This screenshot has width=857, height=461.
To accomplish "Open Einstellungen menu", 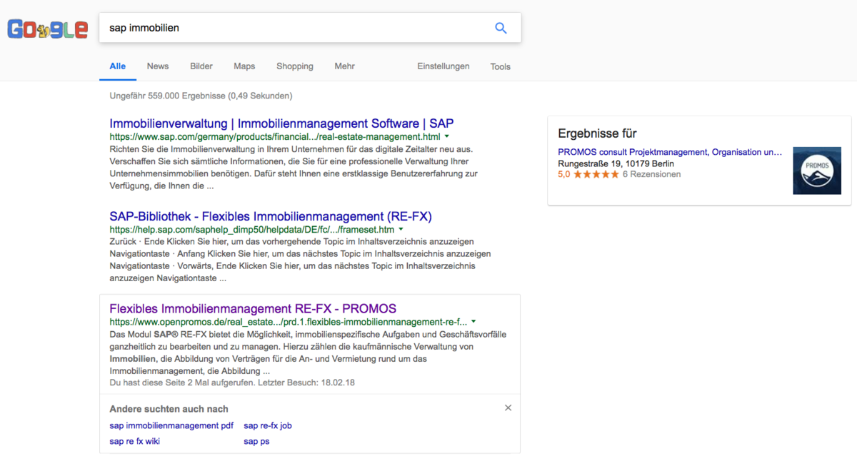I will (x=443, y=66).
